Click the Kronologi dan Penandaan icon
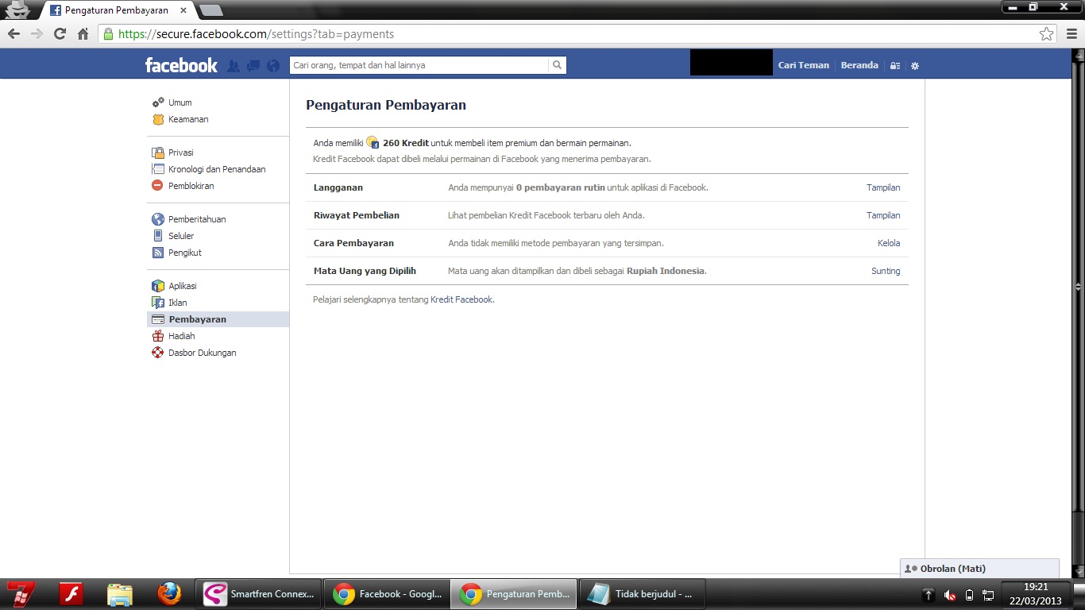Screen dimensions: 1085x610 pos(158,169)
